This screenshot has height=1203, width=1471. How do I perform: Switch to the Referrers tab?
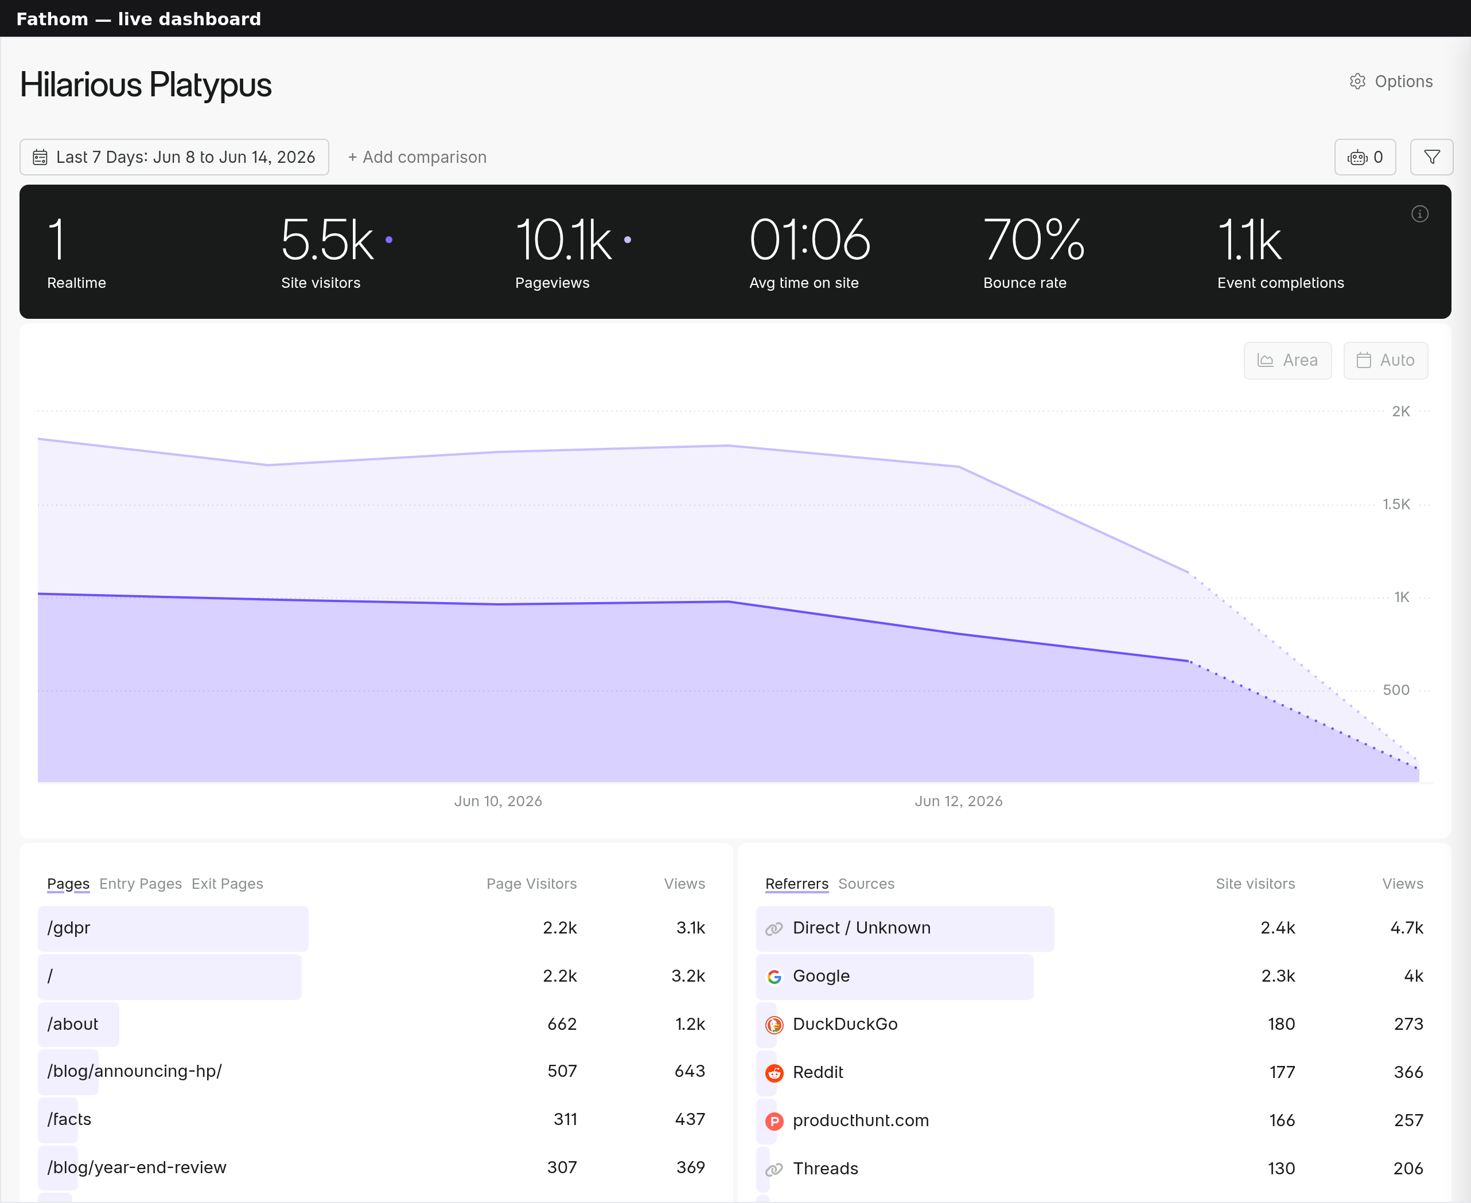(796, 884)
